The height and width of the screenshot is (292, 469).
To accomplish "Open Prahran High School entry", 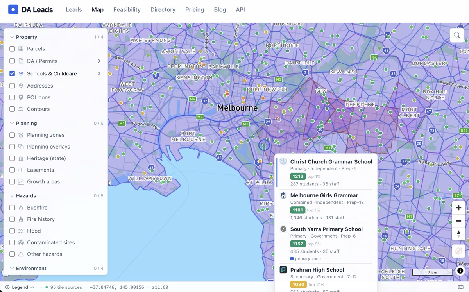I will [x=326, y=278].
